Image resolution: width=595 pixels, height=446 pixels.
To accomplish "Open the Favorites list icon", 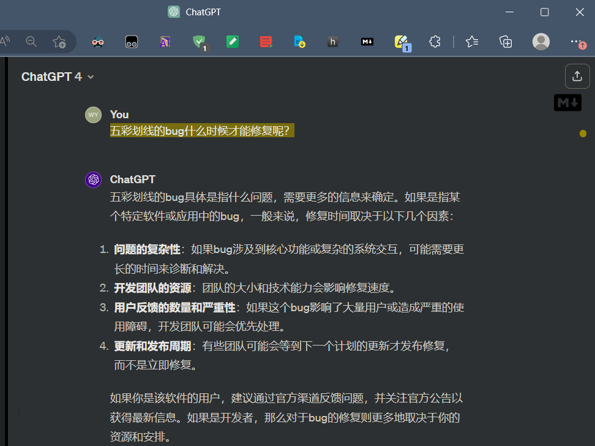I will pyautogui.click(x=472, y=42).
